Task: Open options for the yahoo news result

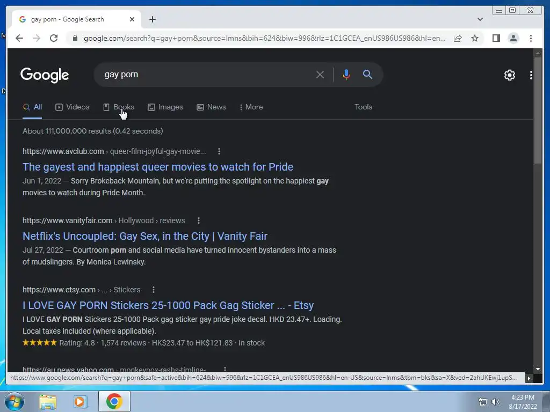Action: (225, 369)
